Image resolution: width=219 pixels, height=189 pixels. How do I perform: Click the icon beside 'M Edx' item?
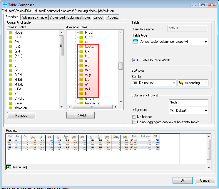(11, 80)
